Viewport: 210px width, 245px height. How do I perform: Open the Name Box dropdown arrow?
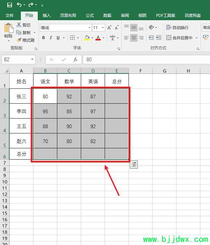pos(32,60)
